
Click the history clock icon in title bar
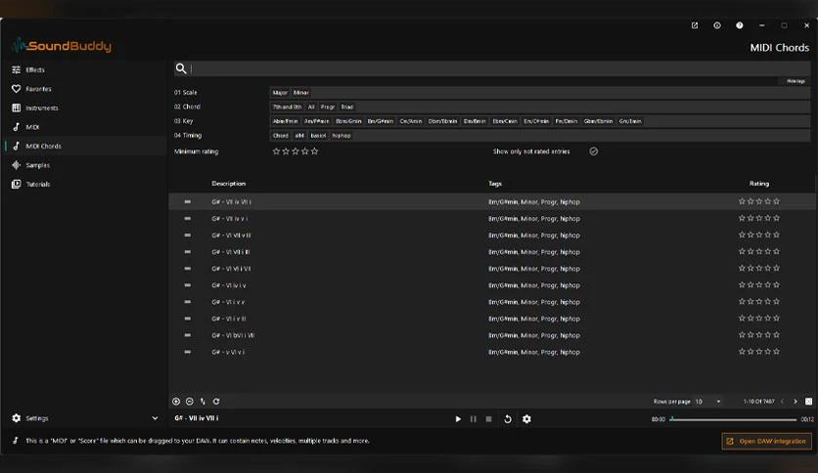pos(717,25)
